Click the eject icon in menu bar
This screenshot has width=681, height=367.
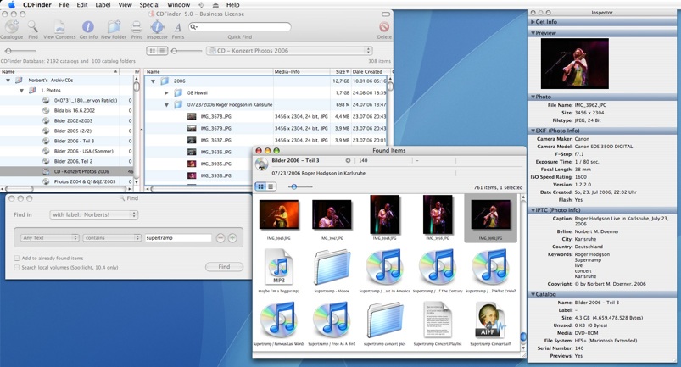(x=216, y=5)
